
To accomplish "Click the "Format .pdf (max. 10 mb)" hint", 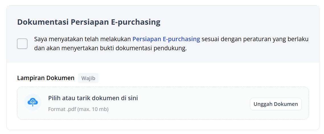I will pos(78,109).
